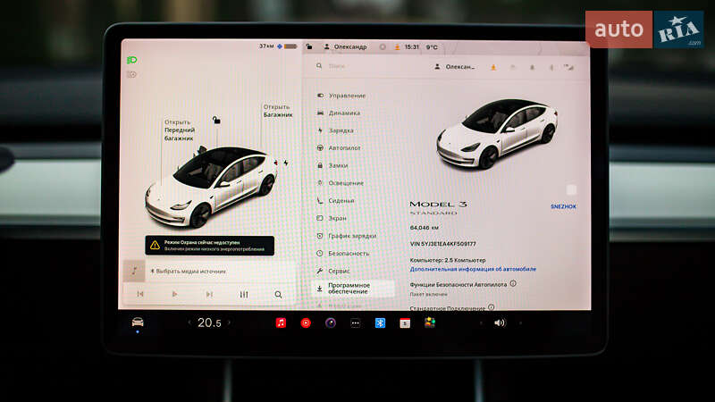Open the rear trunk

point(277,111)
